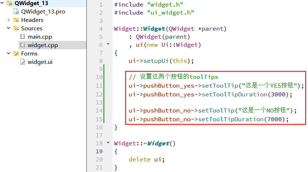
Task: Place cursor on #include "widget.h"
Action: tap(149, 4)
